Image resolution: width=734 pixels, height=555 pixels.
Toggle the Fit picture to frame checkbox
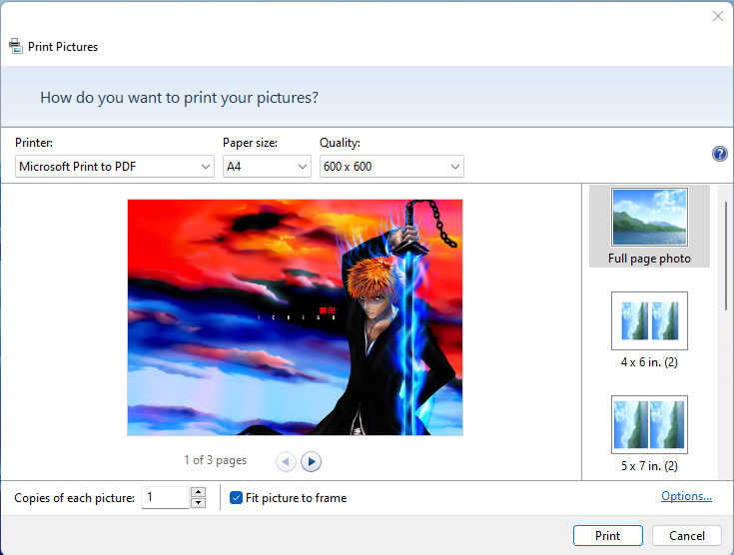tap(236, 498)
